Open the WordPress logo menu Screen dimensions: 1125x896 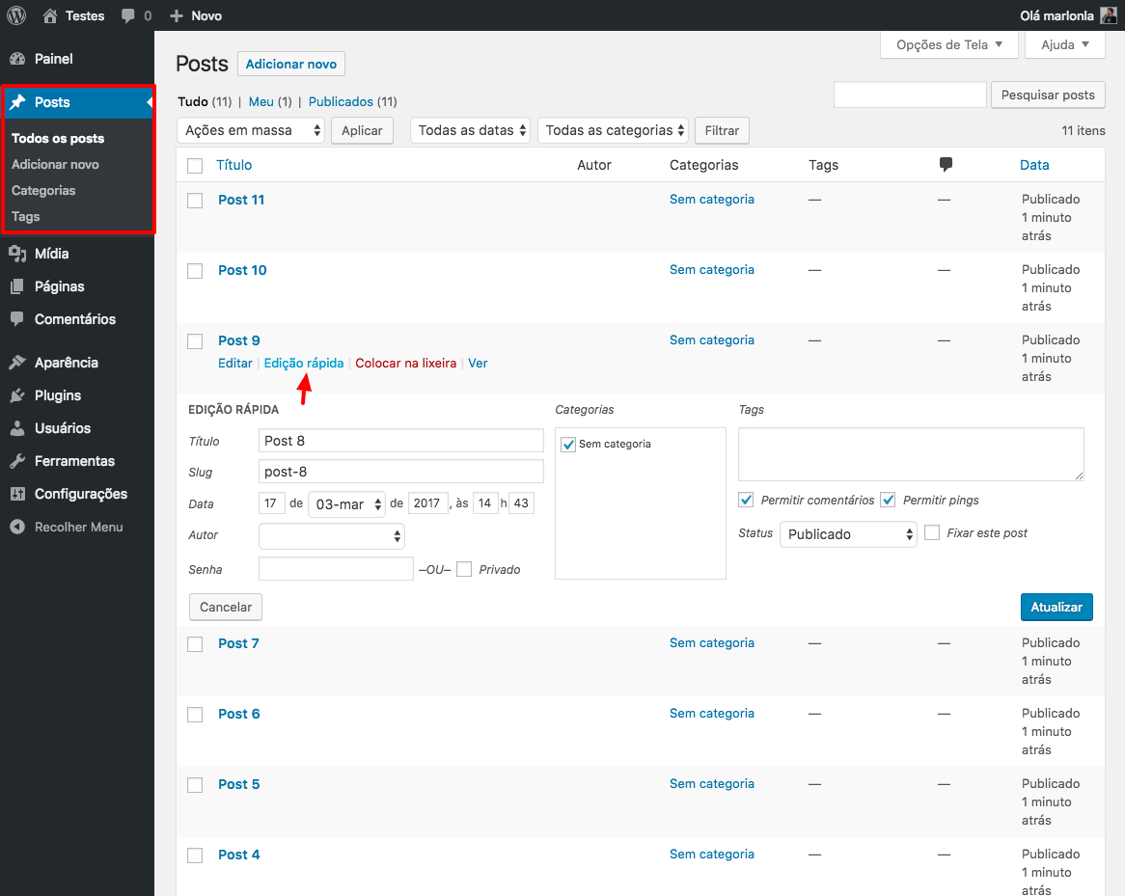tap(16, 15)
